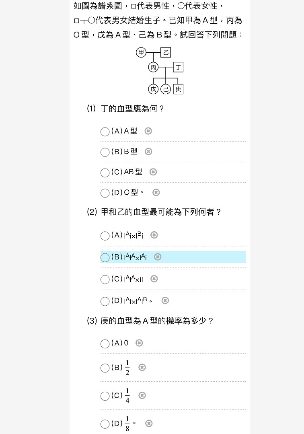Click x icon next to IAi×IAIB option

pyautogui.click(x=165, y=300)
